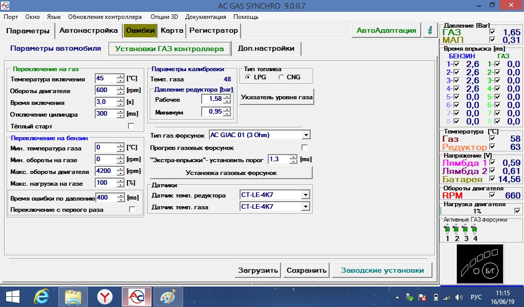Toggle RPM display checkbox

pyautogui.click(x=492, y=195)
